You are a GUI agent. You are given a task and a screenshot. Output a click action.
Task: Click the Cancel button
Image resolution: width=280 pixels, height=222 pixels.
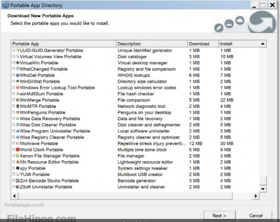256,215
